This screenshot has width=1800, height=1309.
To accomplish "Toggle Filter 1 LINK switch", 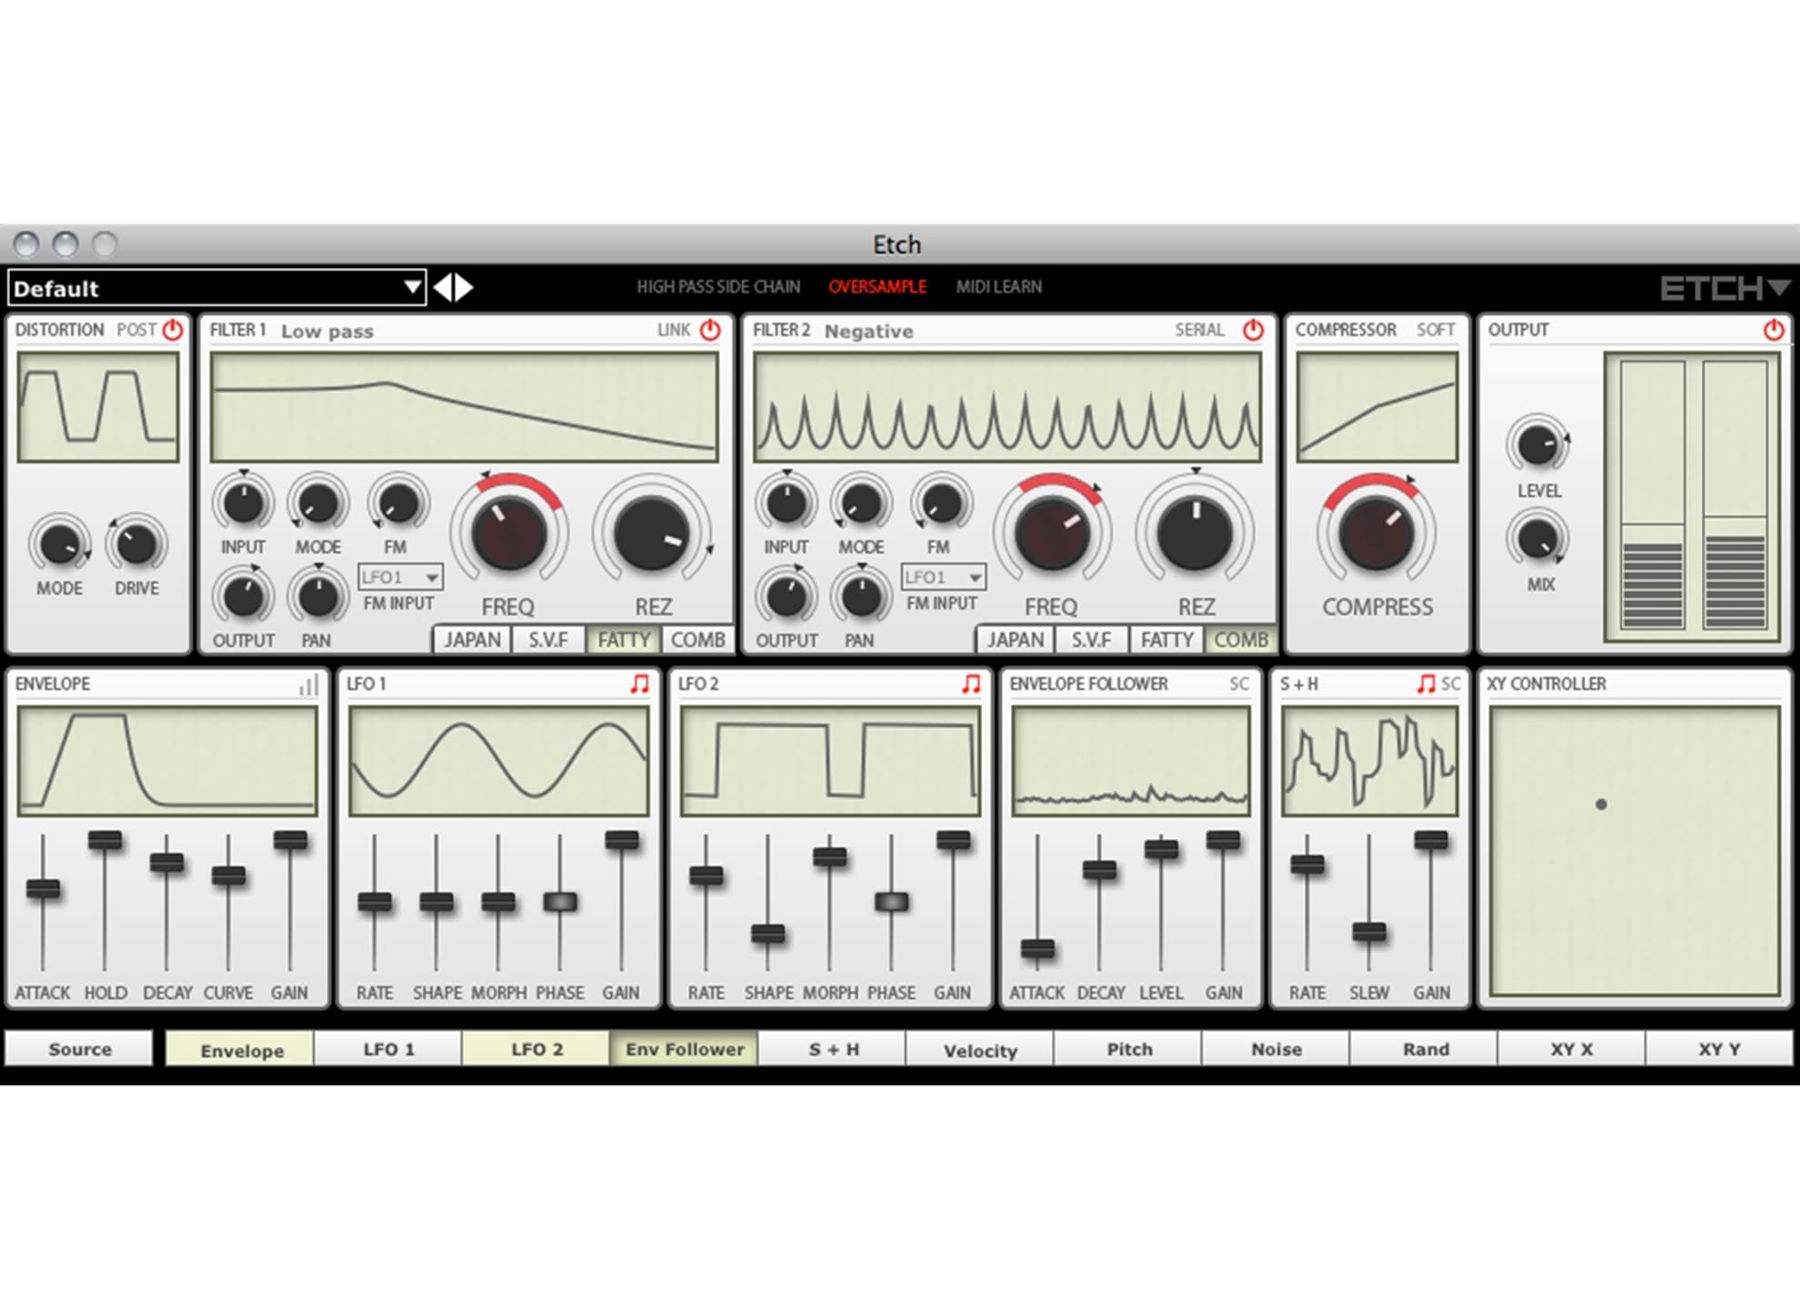I will coord(674,330).
